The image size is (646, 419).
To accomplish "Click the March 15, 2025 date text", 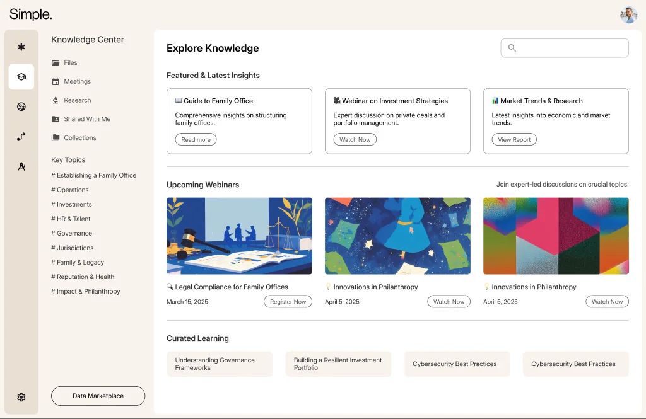I will (x=187, y=302).
